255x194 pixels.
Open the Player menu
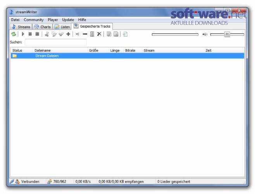(53, 20)
